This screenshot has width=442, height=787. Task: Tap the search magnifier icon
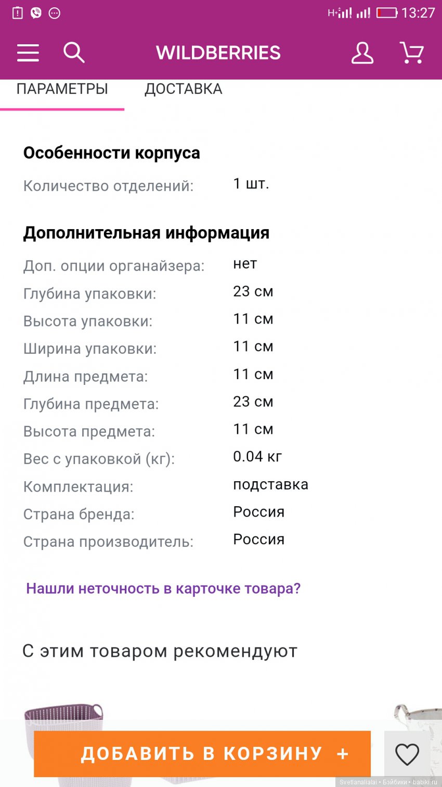pyautogui.click(x=74, y=53)
